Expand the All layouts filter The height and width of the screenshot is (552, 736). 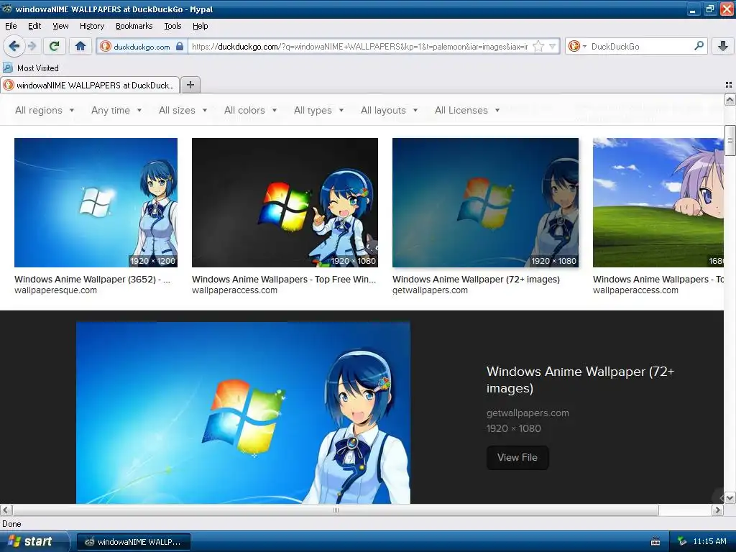pyautogui.click(x=389, y=110)
